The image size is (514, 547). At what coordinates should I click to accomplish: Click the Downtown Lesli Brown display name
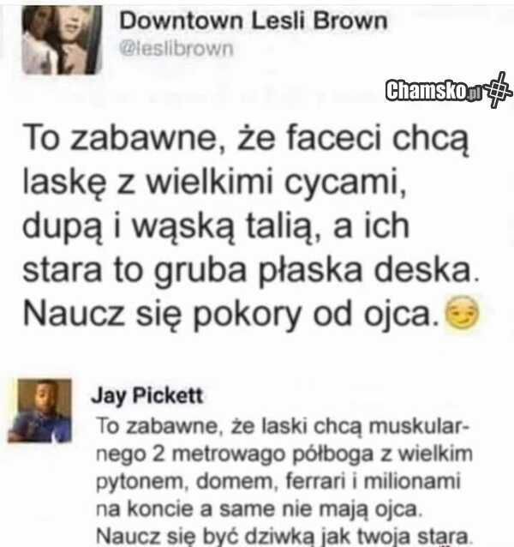(x=254, y=21)
